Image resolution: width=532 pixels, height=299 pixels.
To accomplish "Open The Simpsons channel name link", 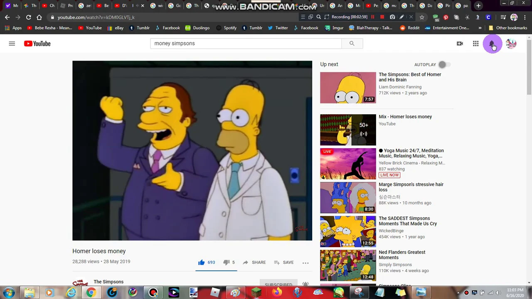I will pyautogui.click(x=108, y=282).
